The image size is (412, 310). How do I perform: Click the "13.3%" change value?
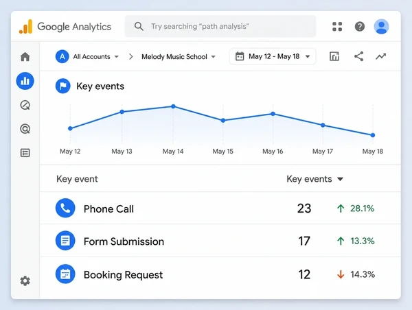click(363, 241)
